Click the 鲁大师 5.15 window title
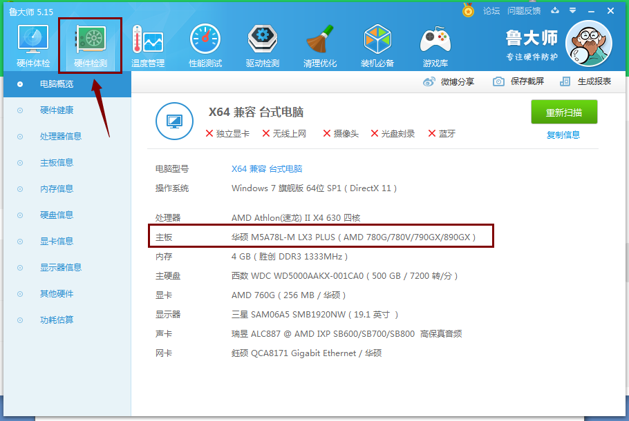Screen dimensions: 629x421 pyautogui.click(x=31, y=12)
